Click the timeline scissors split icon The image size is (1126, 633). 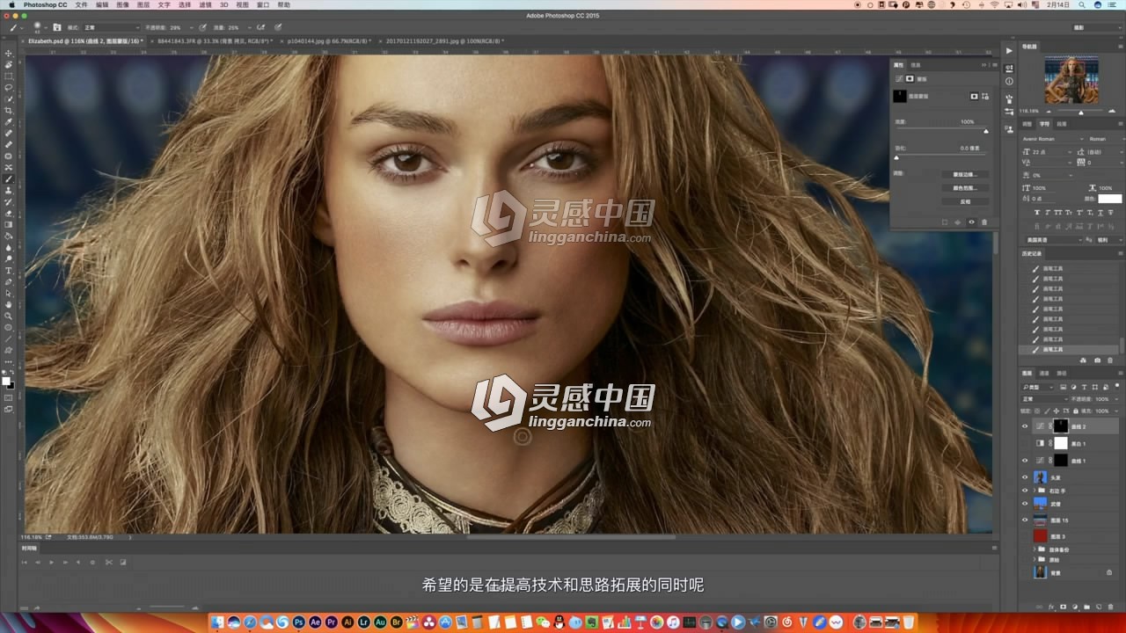click(x=108, y=562)
